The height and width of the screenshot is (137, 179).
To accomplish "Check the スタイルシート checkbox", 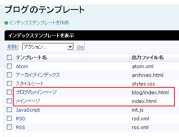I will pyautogui.click(x=9, y=84).
